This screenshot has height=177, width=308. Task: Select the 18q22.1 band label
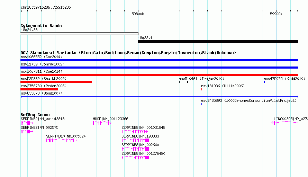click(145, 38)
